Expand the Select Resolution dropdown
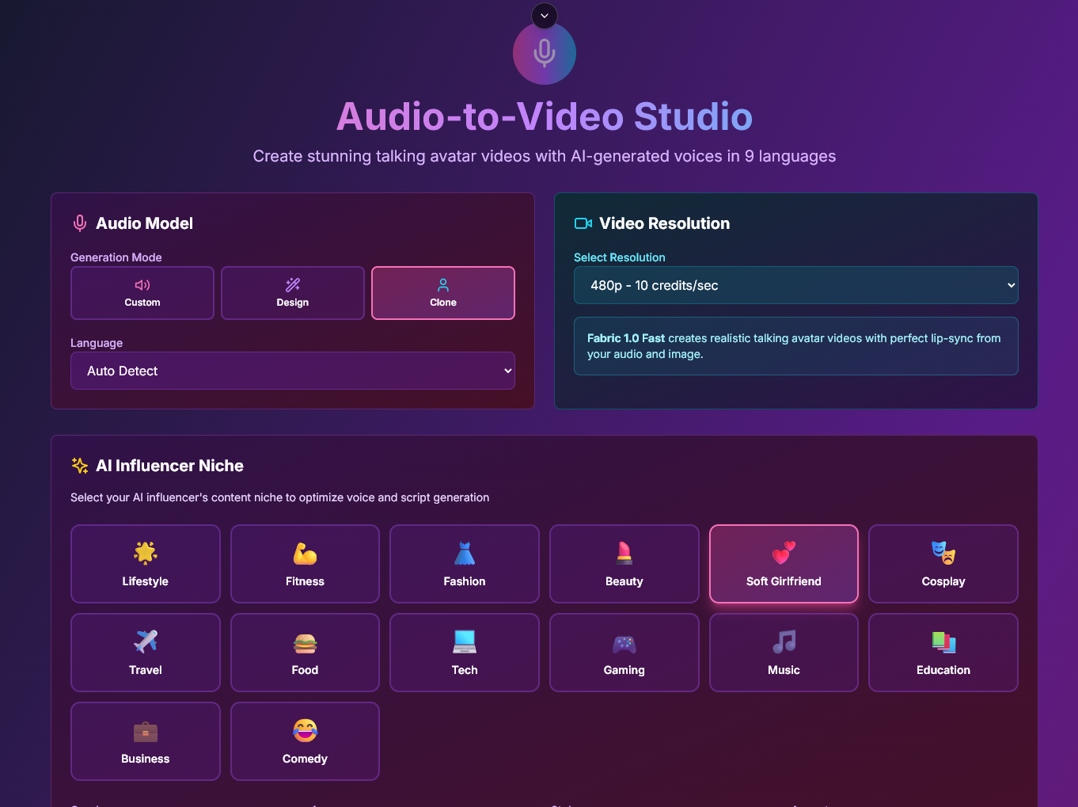 tap(795, 285)
